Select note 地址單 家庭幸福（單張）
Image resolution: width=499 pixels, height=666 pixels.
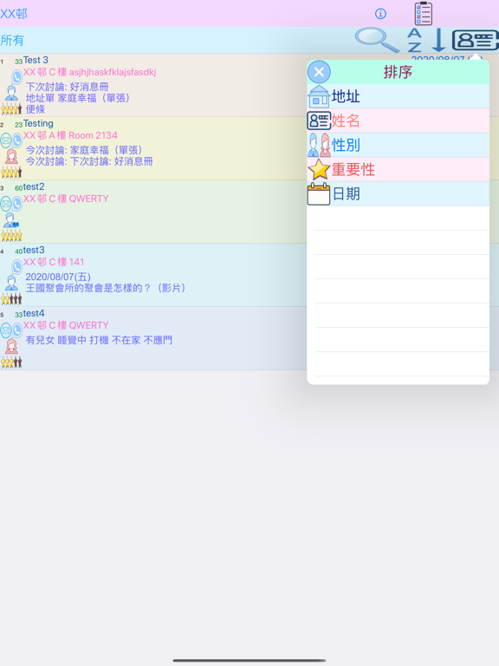pos(78,98)
